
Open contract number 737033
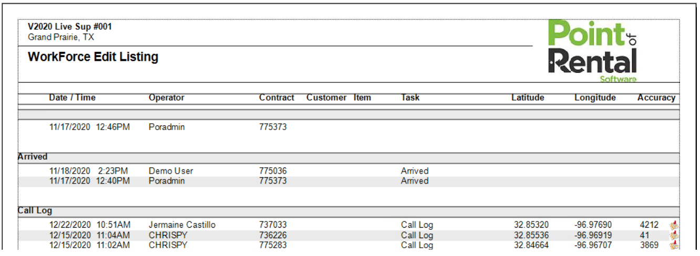click(x=273, y=225)
